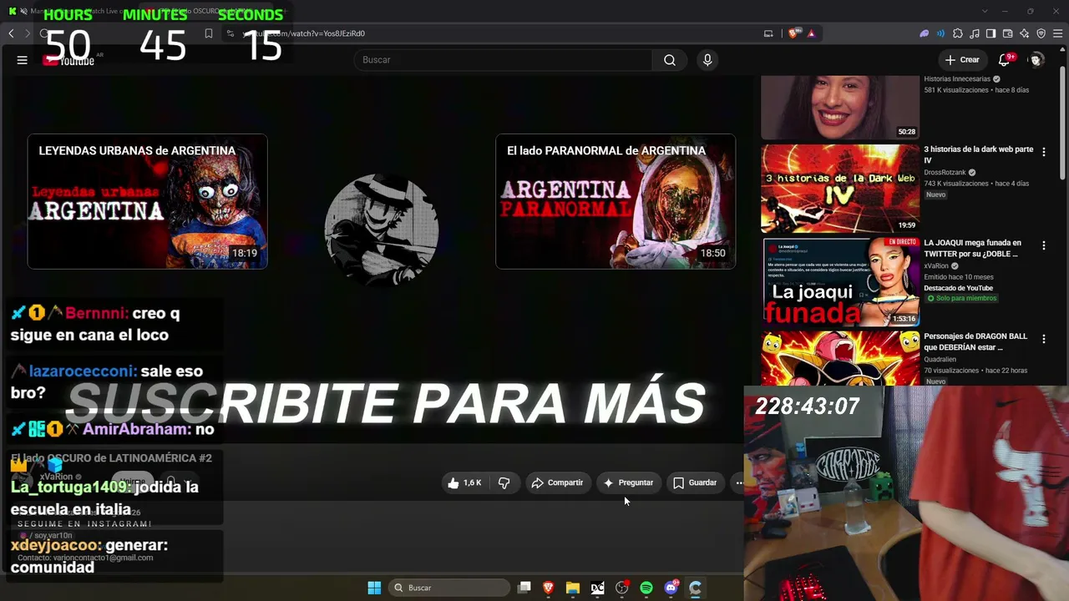Click the YouTube Buscar search field

[504, 60]
